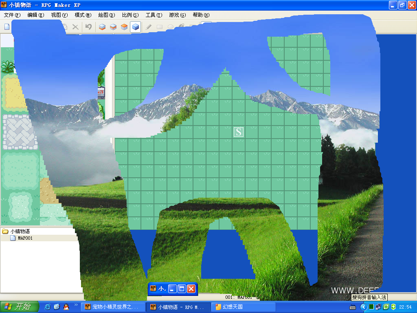
Task: Open the 工具(T) menu
Action: pyautogui.click(x=154, y=15)
